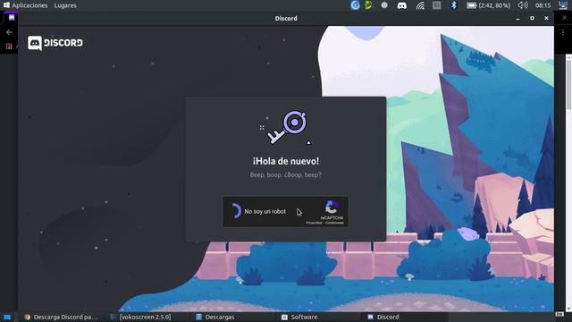
Task: Open the volume speaker indicator
Action: click(523, 5)
